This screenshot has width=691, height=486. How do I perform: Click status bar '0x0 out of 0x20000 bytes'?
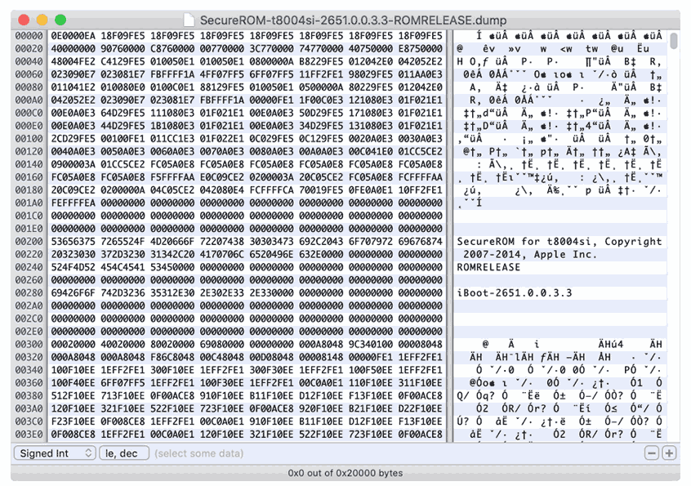(345, 473)
